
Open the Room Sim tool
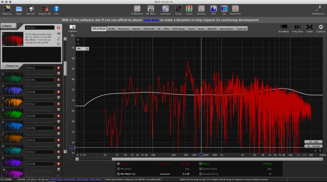pyautogui.click(x=235, y=9)
